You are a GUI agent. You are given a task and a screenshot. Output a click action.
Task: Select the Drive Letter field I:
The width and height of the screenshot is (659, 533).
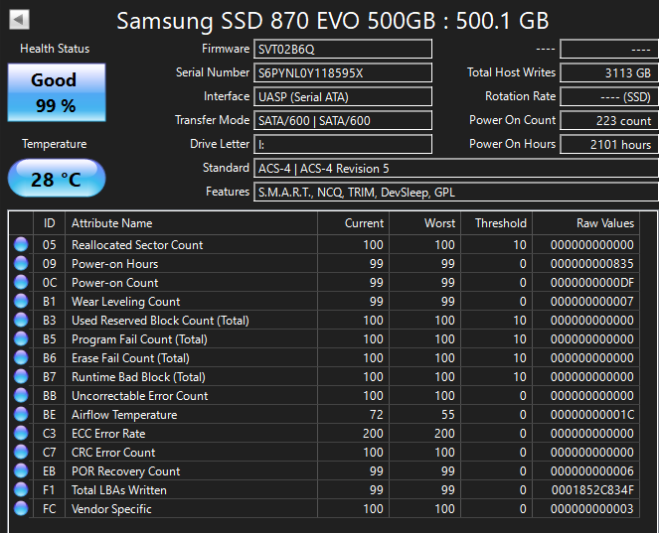point(343,144)
